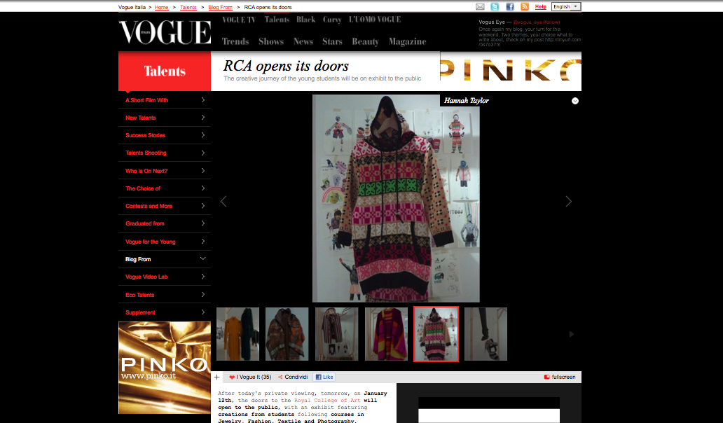Open the Twitter icon in top bar

tap(495, 7)
